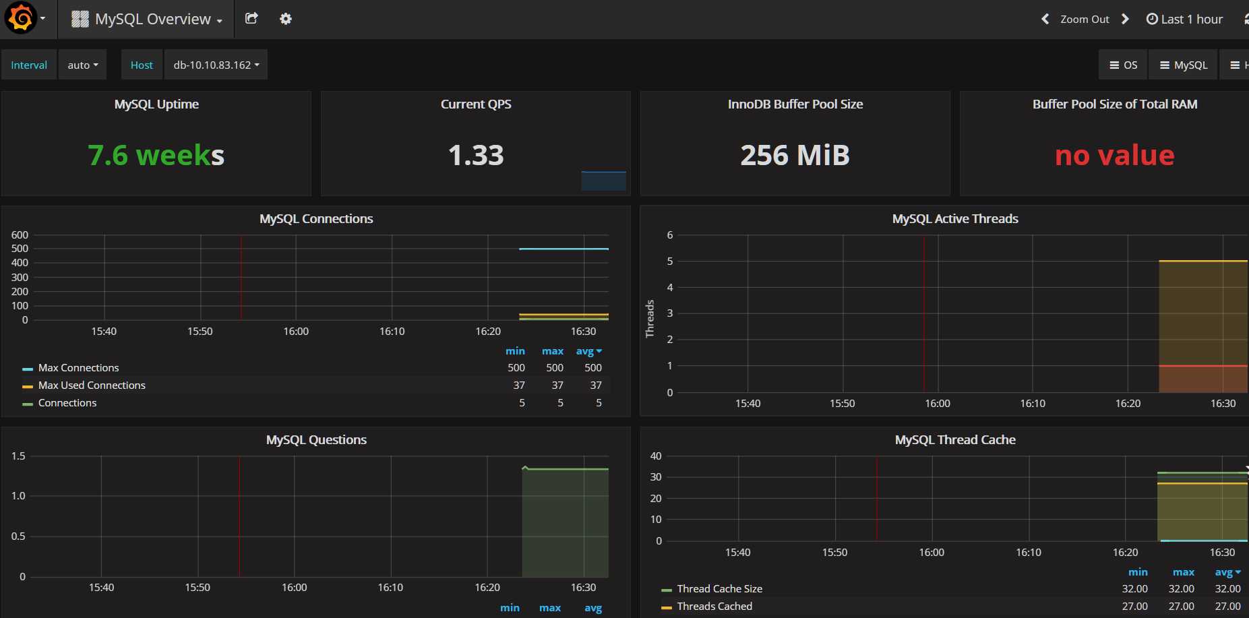Click the InnoDB Buffer Pool Size panel title
1249x618 pixels.
[795, 104]
